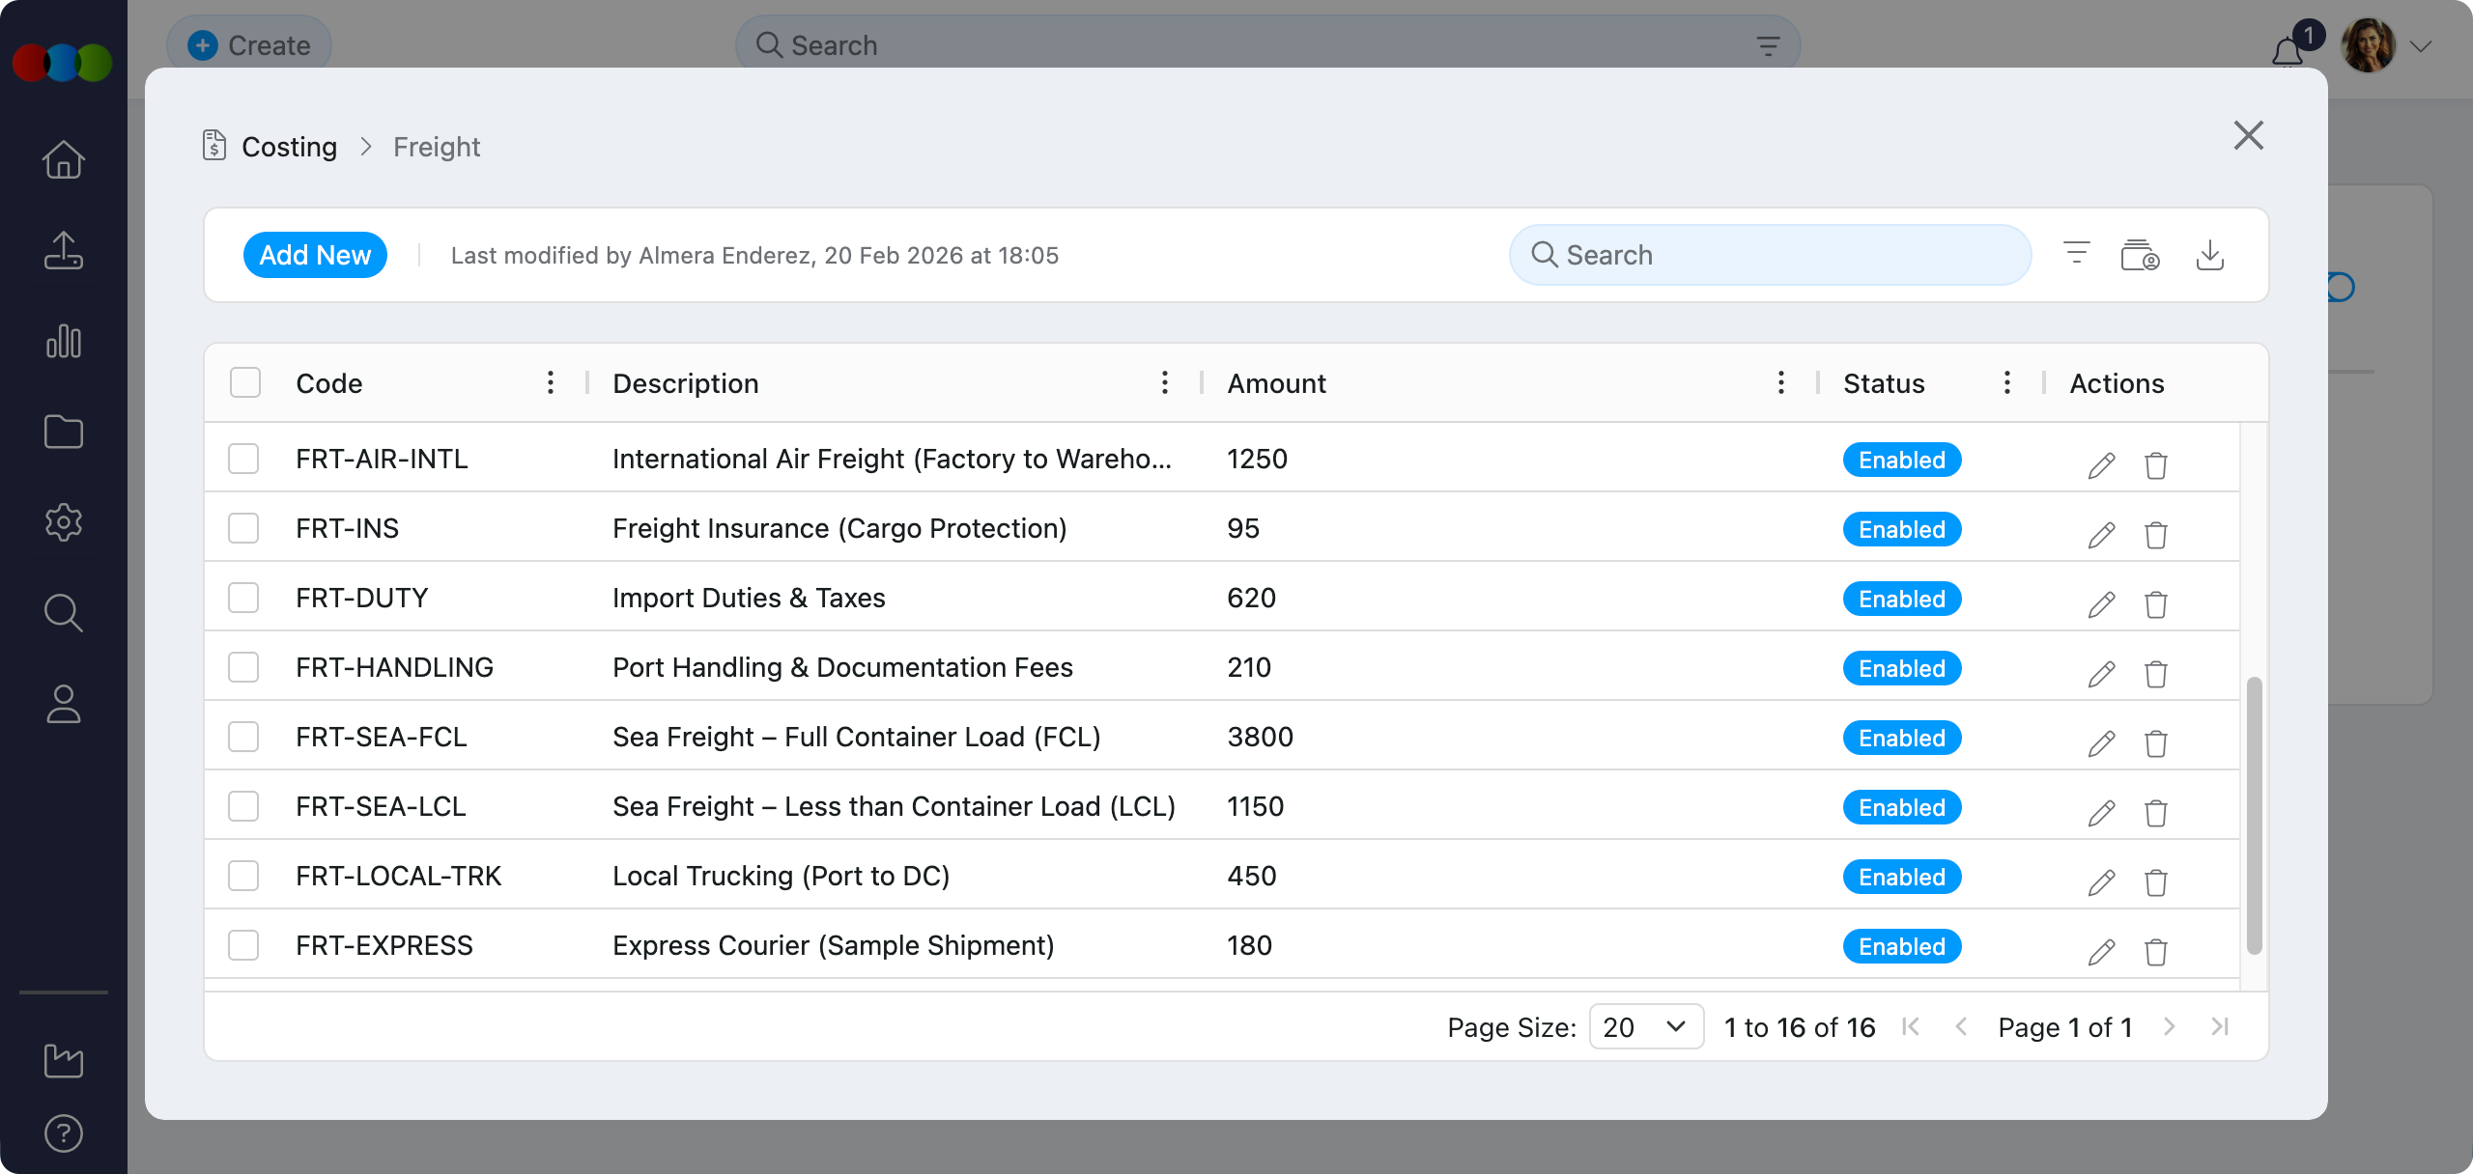Open the Home icon in sidebar
The height and width of the screenshot is (1174, 2473).
pos(64,159)
